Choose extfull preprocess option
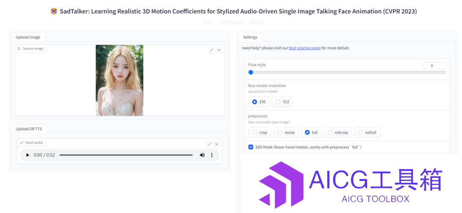Image resolution: width=462 pixels, height=213 pixels. point(367,132)
